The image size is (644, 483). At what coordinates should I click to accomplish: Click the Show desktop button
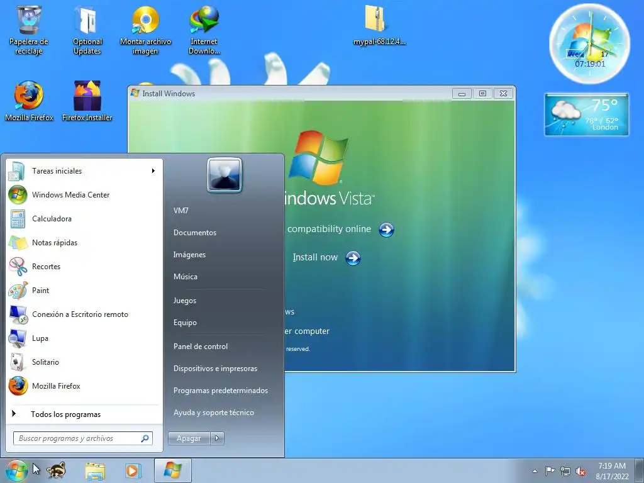(x=639, y=471)
